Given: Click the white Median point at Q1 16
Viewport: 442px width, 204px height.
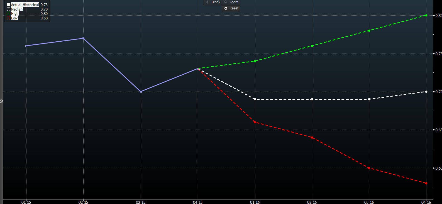Looking at the screenshot, I should [255, 99].
